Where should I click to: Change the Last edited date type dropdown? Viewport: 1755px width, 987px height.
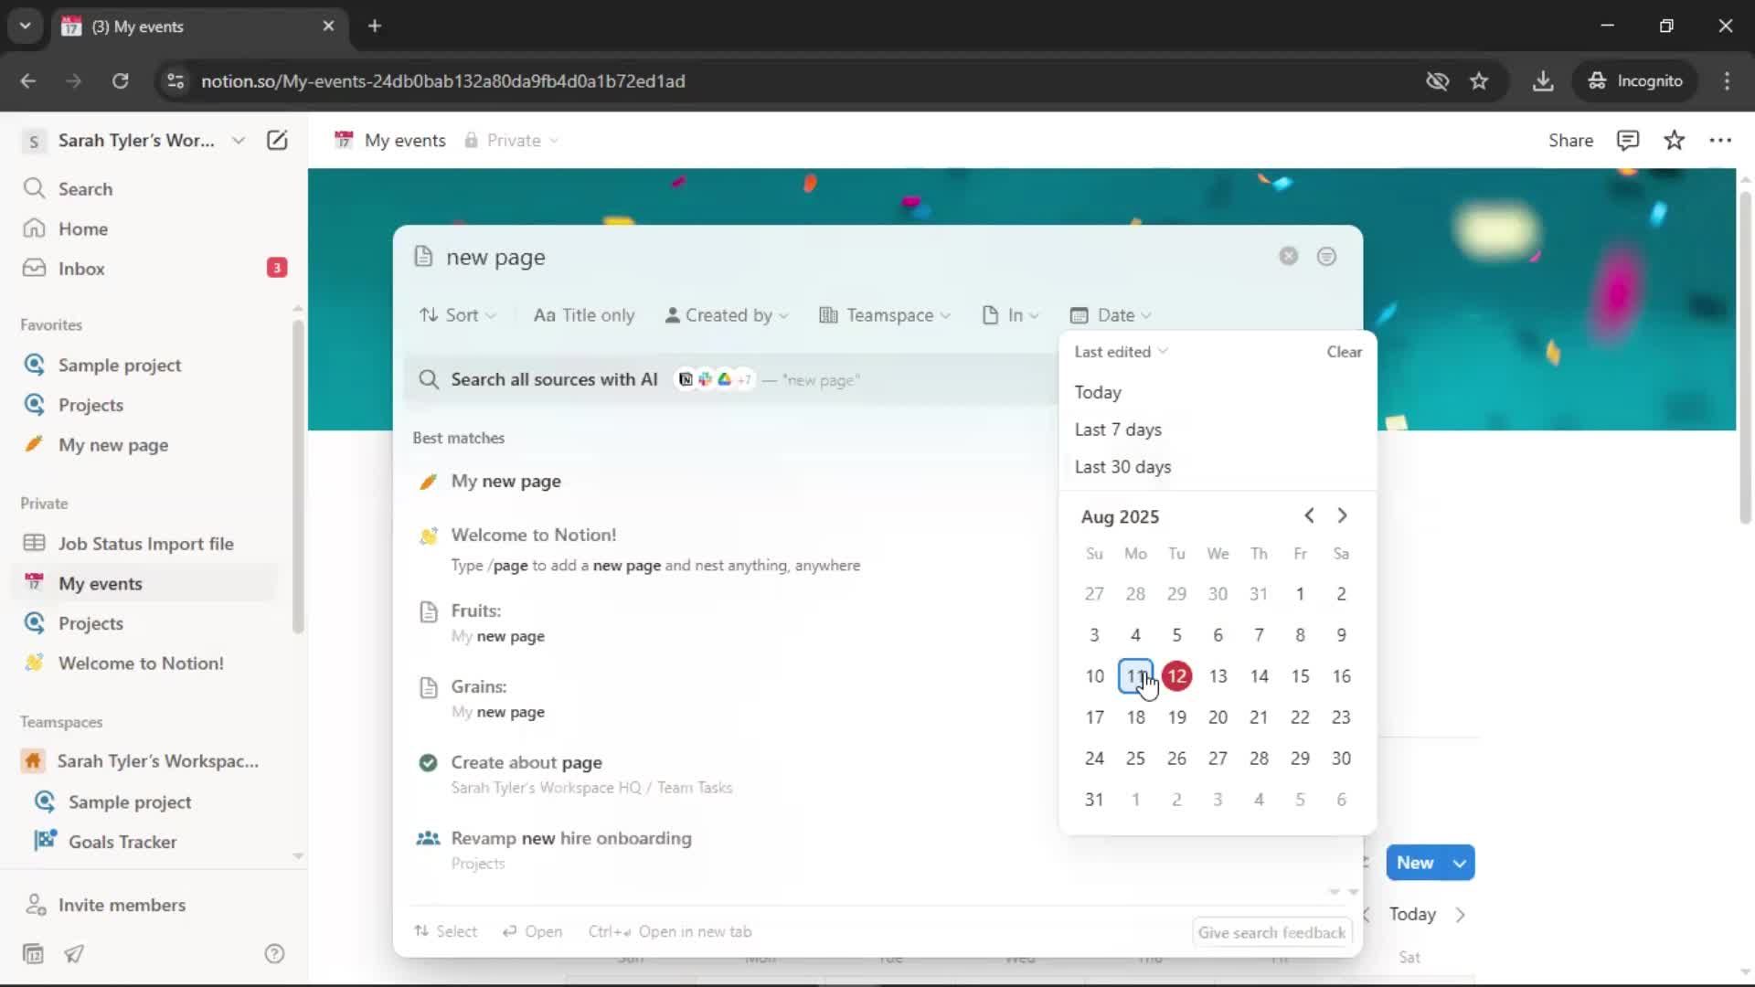click(1121, 352)
